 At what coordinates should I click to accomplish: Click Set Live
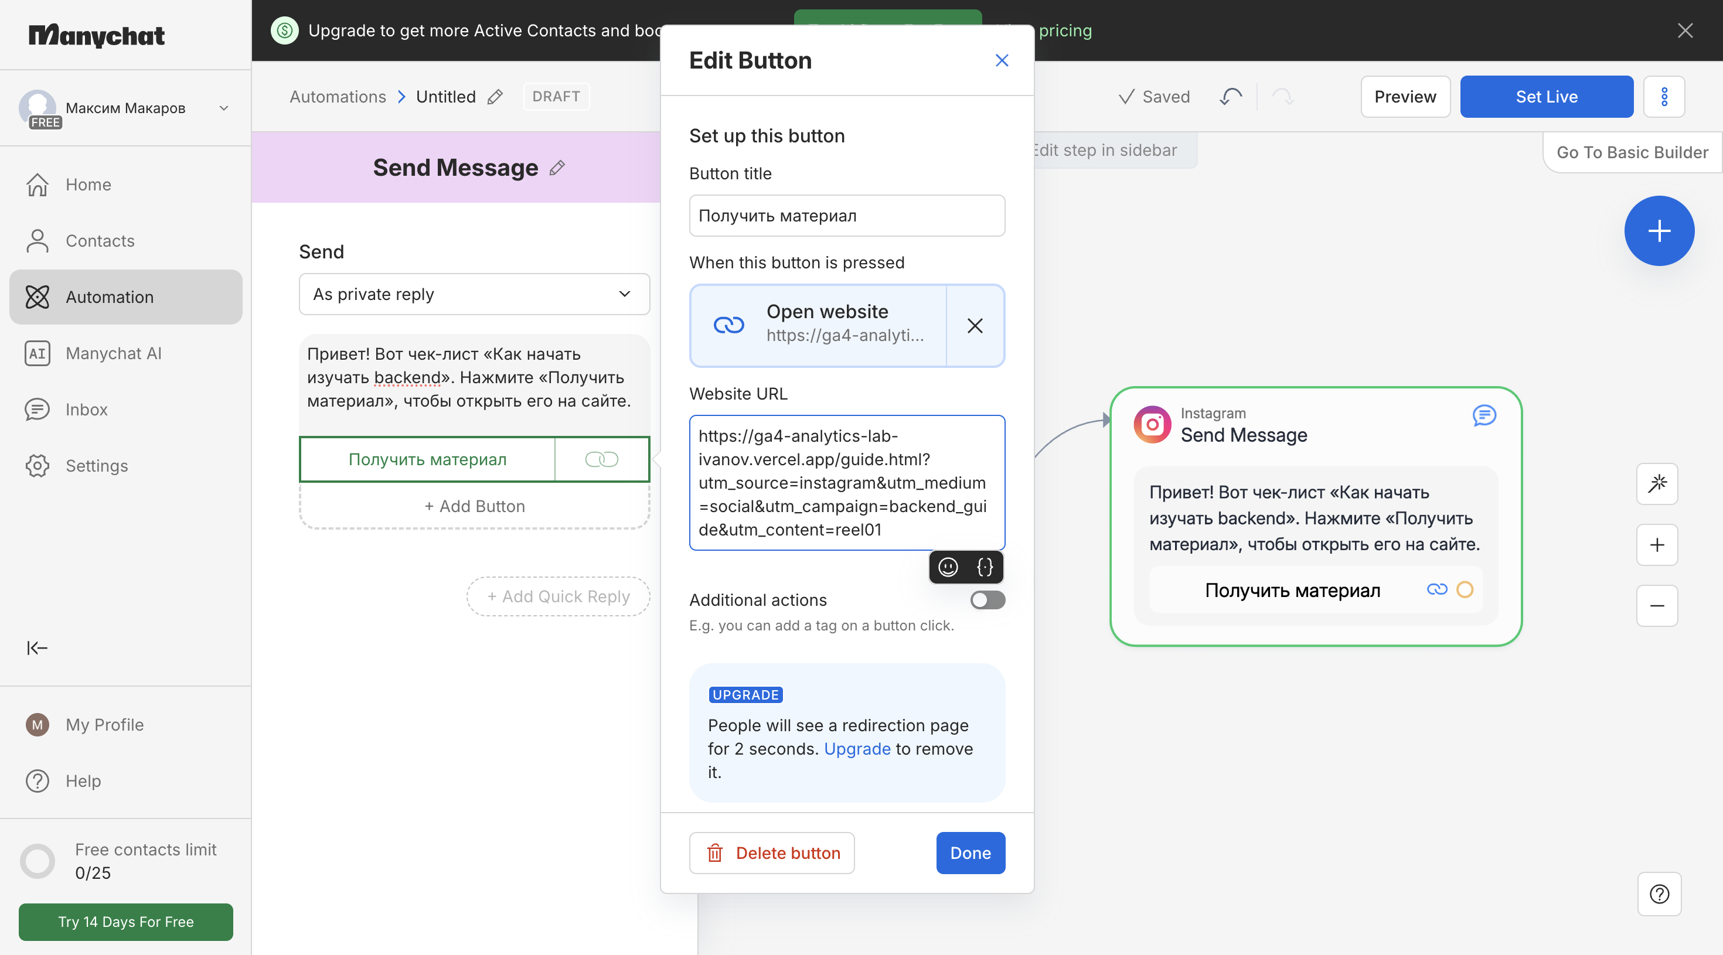click(1546, 97)
